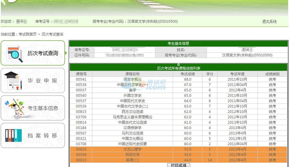This screenshot has width=289, height=167.
Task: Select course name 中国古代文学史(一)
Action: (133, 85)
